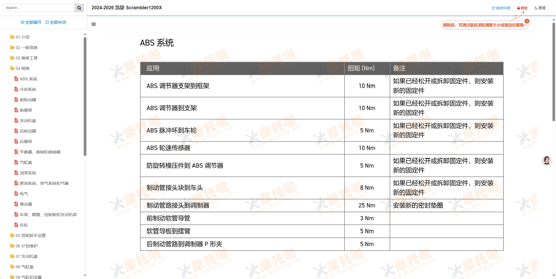Collapse the 04 规格 folder
This screenshot has width=556, height=279.
(x=20, y=68)
